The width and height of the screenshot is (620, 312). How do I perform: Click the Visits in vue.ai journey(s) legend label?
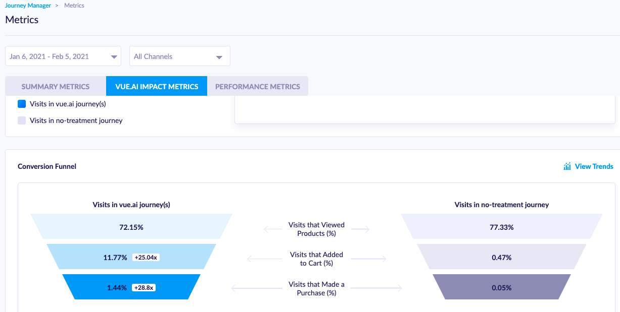68,104
